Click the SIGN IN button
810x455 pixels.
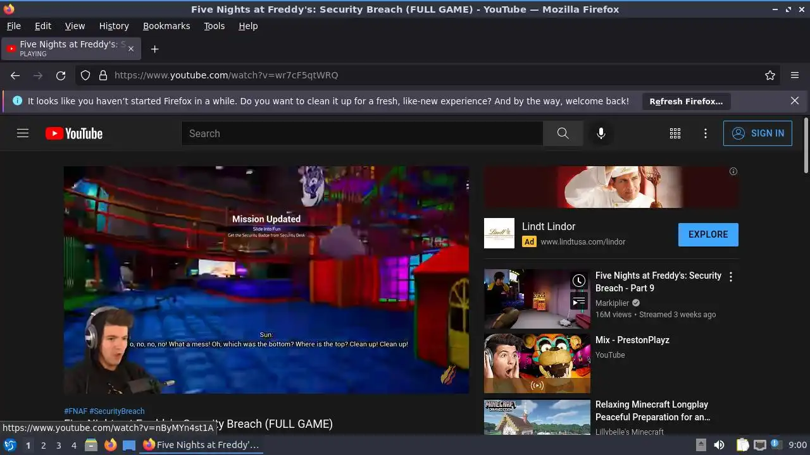[x=757, y=133]
